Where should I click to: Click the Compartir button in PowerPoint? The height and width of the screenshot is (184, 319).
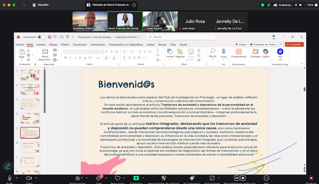click(x=294, y=44)
